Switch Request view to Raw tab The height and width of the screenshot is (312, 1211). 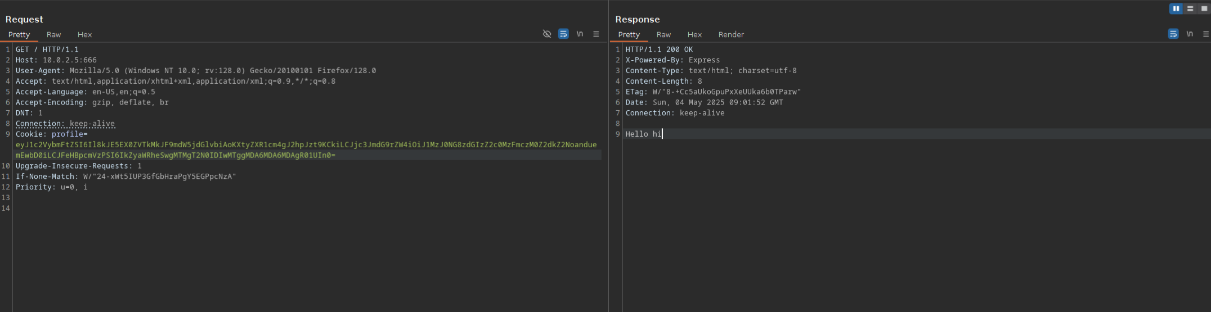click(54, 35)
